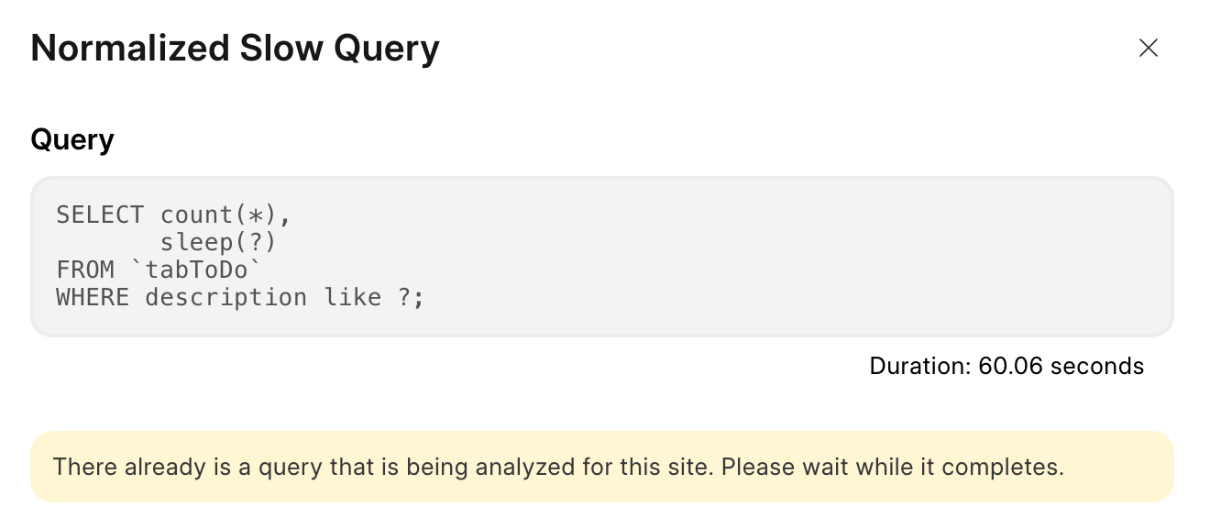Screen dimensions: 1210x529
Task: Click the word "description" in the query
Action: tap(225, 298)
